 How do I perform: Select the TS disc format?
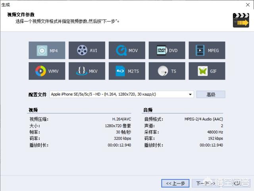tap(167, 71)
